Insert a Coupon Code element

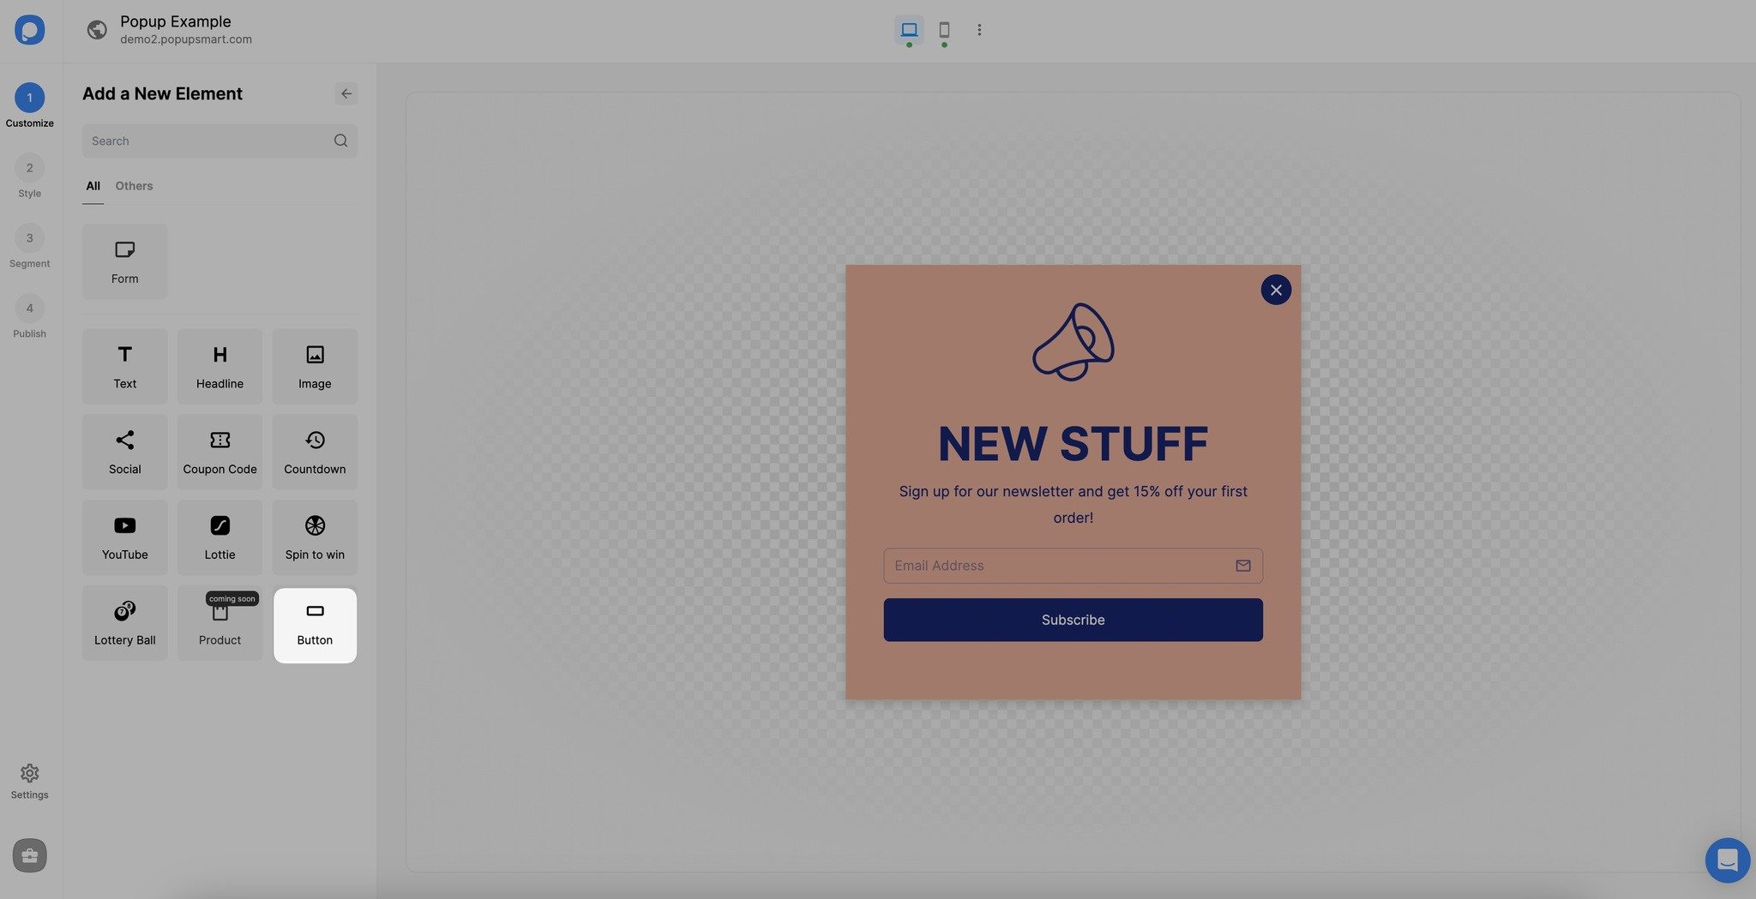pos(219,452)
